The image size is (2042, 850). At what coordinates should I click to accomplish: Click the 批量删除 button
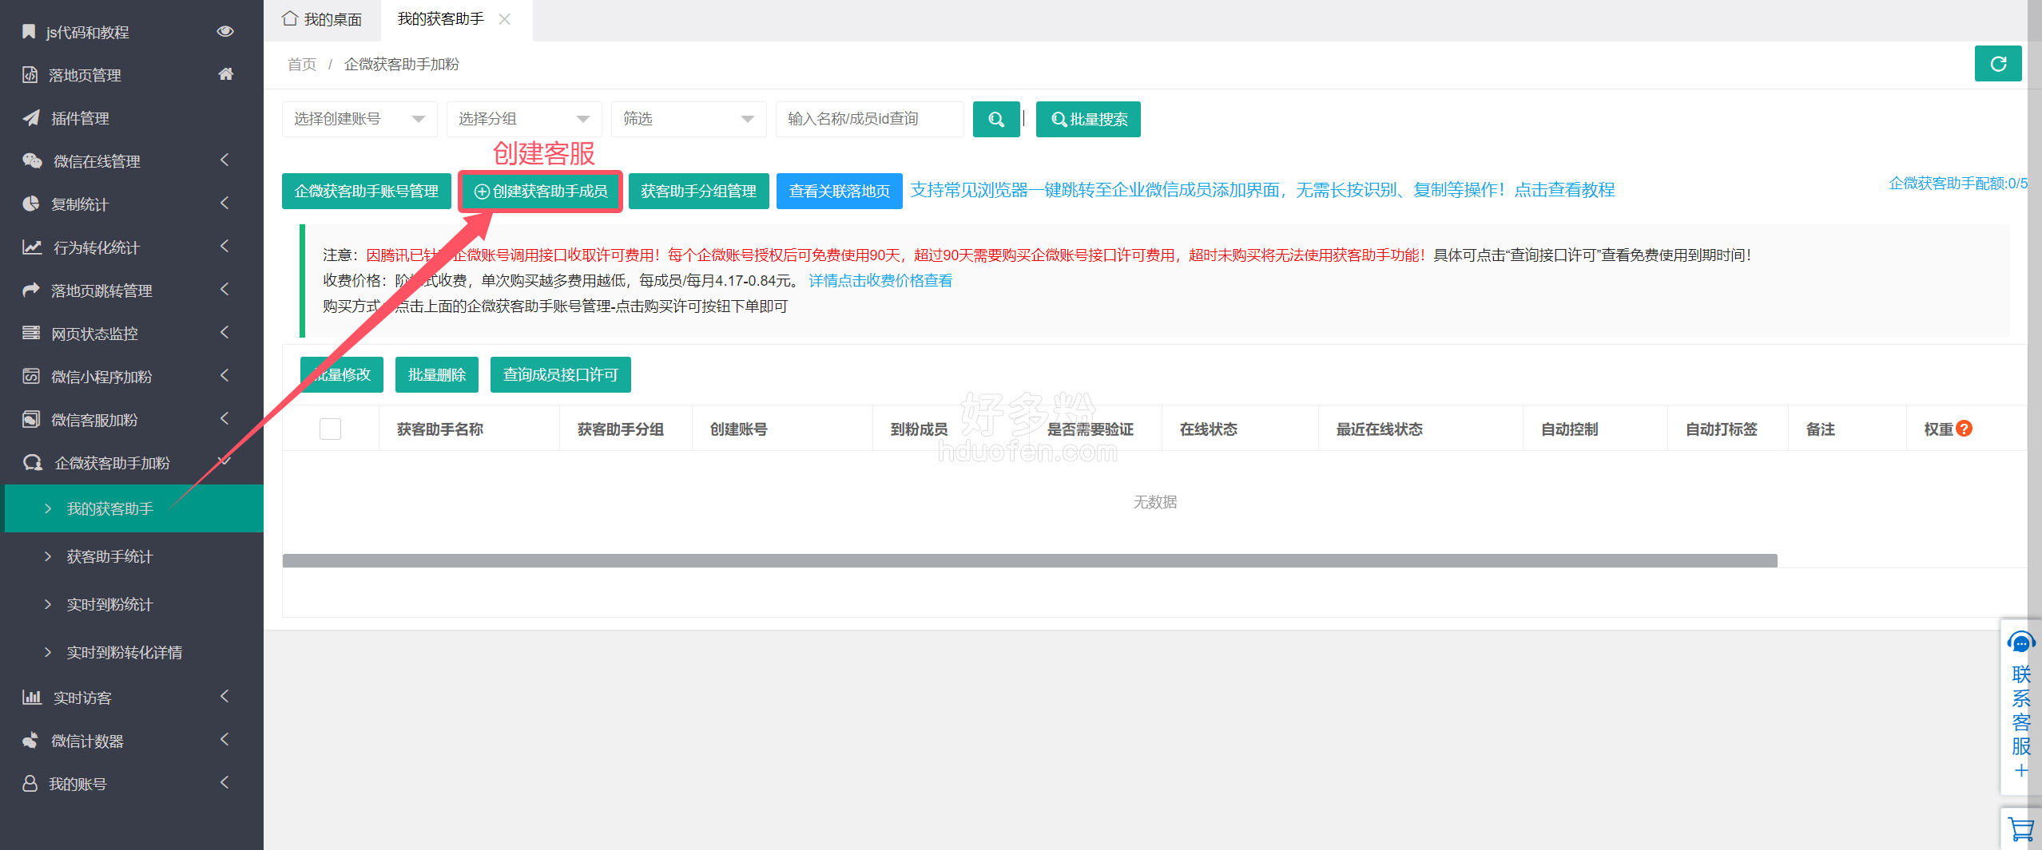coord(437,374)
